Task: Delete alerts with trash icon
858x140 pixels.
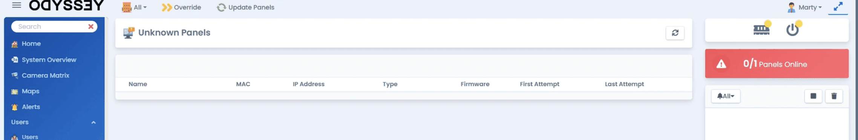Action: pyautogui.click(x=833, y=96)
